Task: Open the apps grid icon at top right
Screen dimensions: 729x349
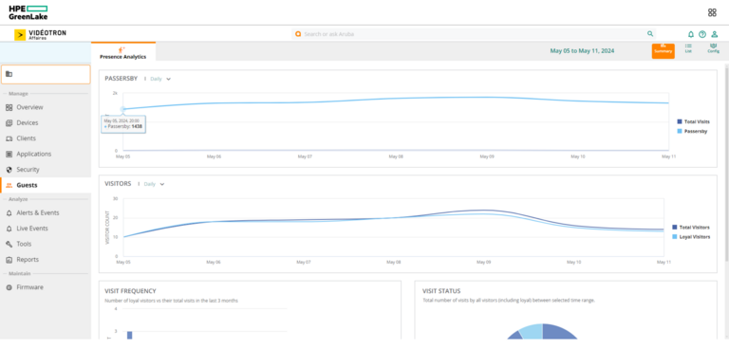Action: tap(712, 12)
